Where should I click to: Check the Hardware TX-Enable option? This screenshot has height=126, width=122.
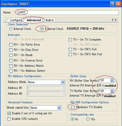73,107
